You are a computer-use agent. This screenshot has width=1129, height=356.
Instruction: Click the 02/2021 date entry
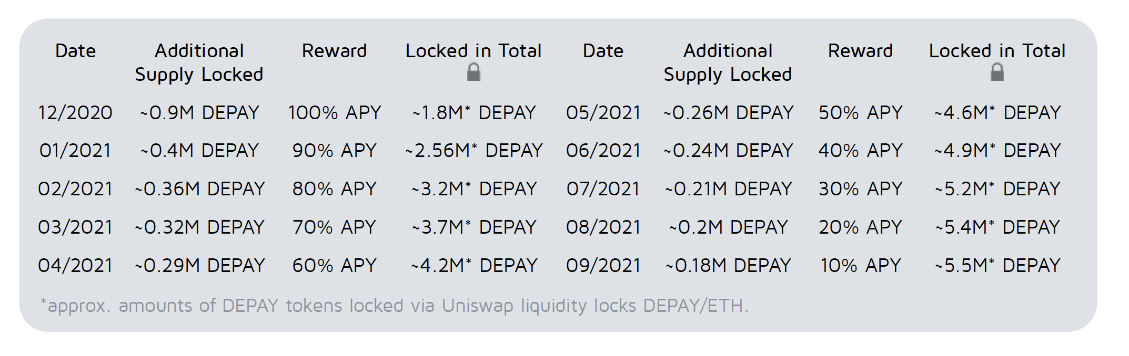pos(75,189)
